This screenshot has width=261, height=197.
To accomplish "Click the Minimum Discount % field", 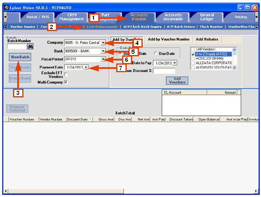I will [164, 71].
